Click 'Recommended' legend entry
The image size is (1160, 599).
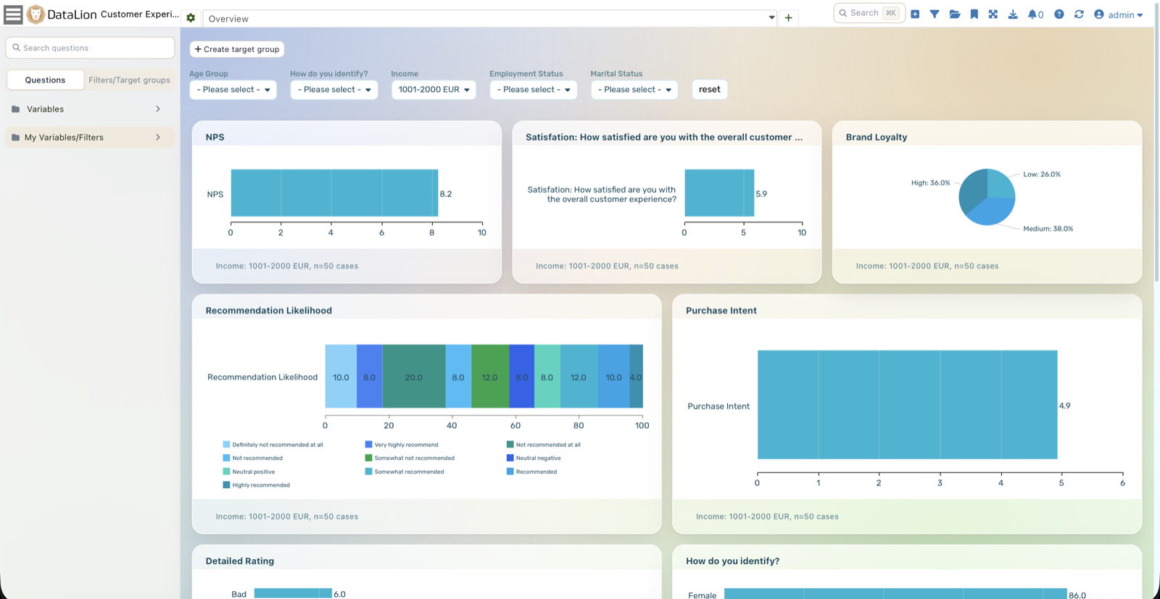pyautogui.click(x=531, y=472)
